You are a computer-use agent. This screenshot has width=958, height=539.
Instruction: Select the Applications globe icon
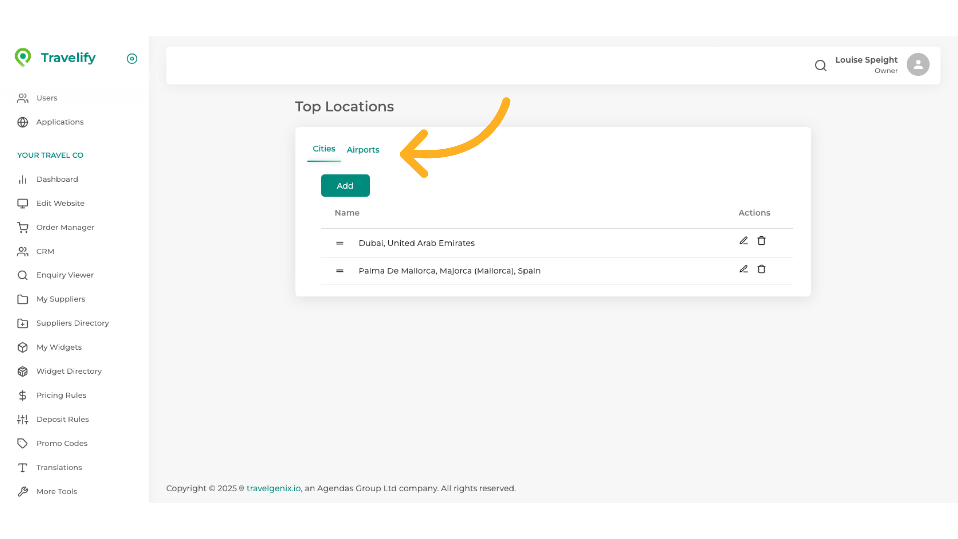[23, 122]
